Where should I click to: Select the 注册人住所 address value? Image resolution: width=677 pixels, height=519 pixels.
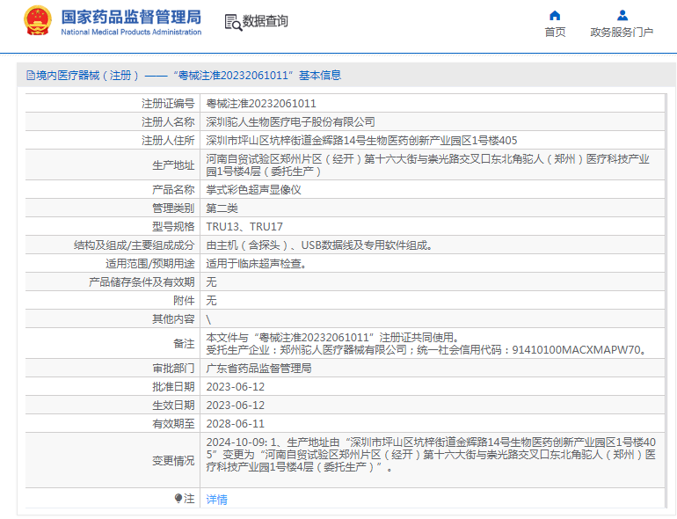pyautogui.click(x=361, y=141)
